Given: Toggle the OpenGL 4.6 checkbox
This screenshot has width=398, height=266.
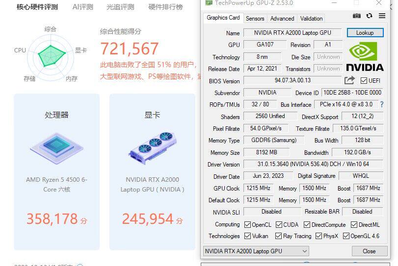Looking at the screenshot, I should [x=346, y=236].
